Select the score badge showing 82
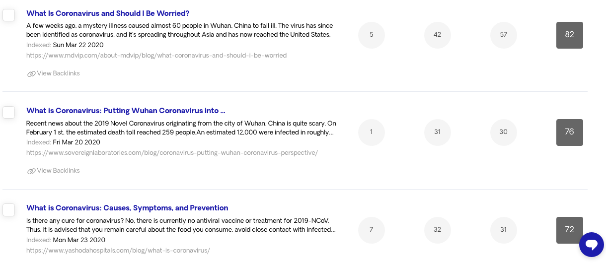 570,35
